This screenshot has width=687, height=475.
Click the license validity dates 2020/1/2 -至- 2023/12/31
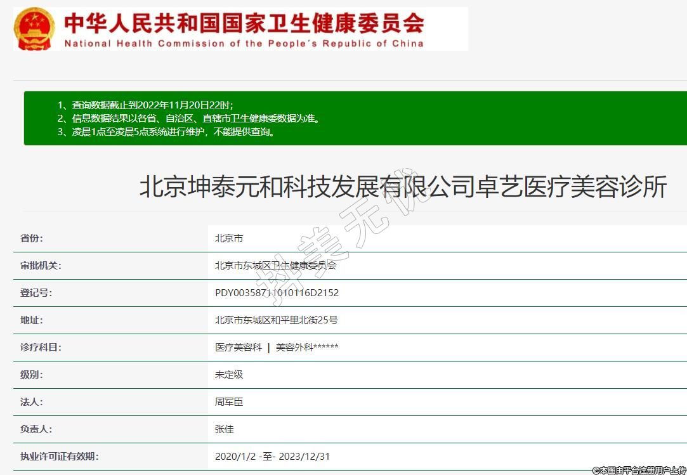273,457
